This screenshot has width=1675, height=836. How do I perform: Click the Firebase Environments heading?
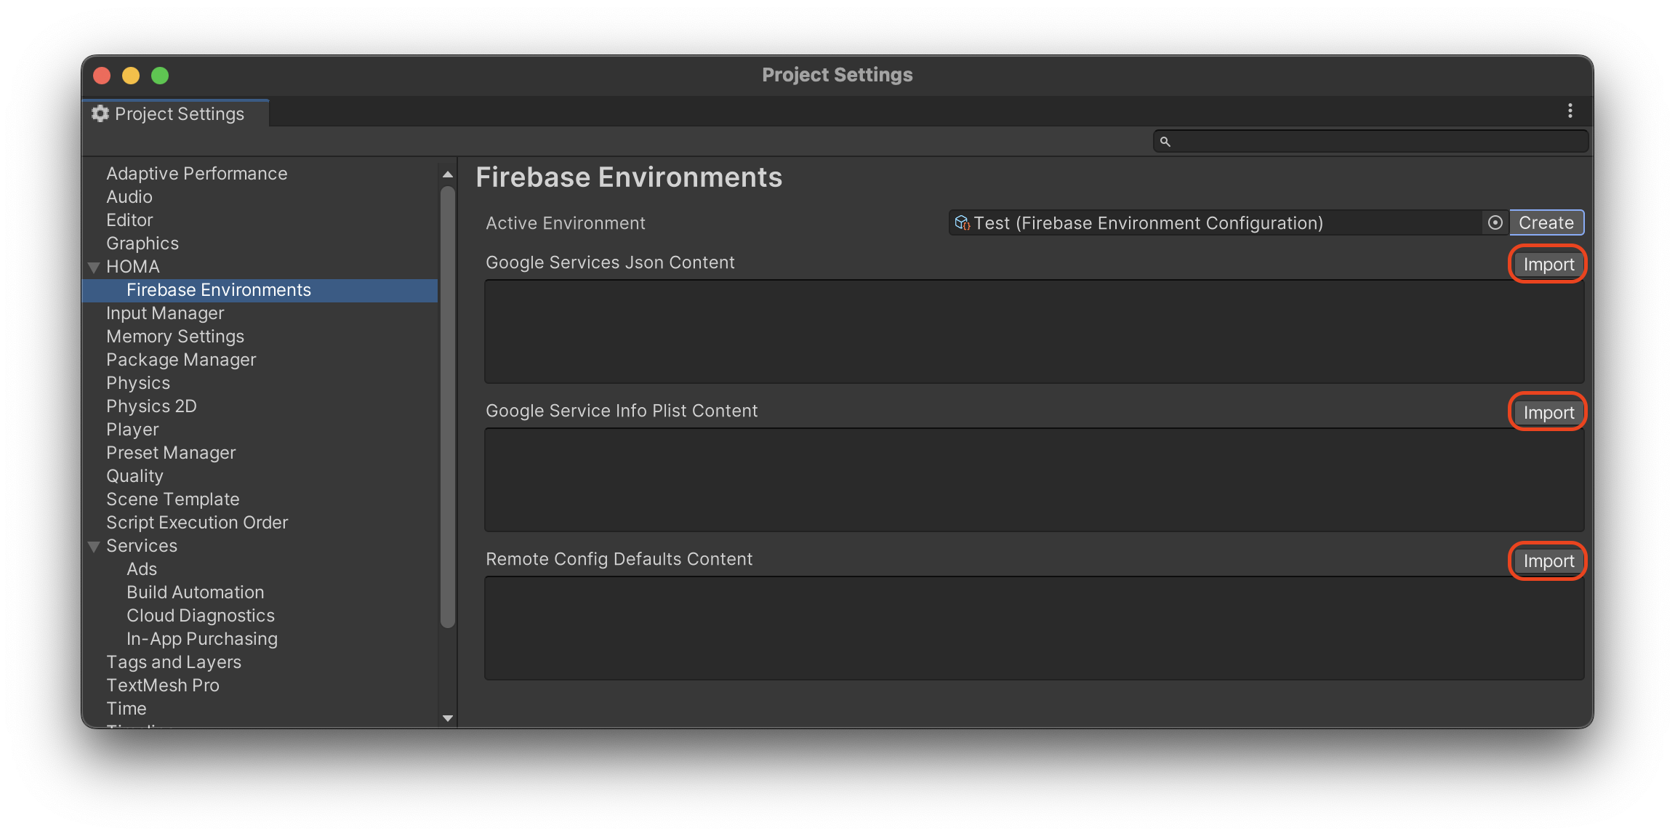(629, 177)
